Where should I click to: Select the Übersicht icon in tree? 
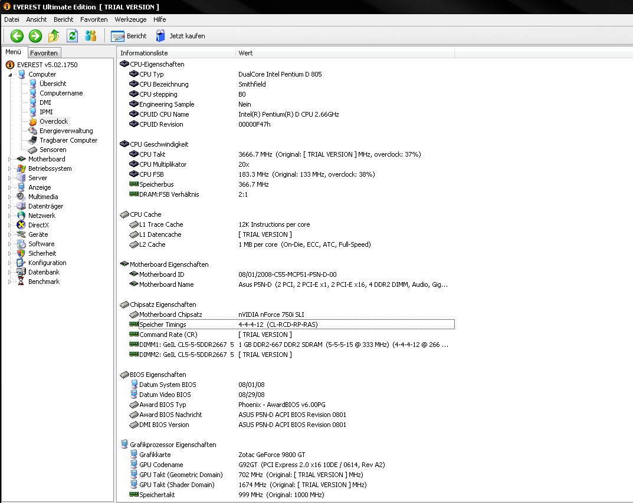[32, 84]
